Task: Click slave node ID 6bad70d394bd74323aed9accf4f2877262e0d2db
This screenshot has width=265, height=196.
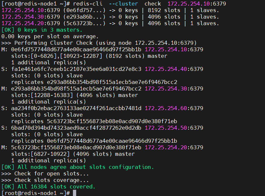Action: tap(76, 128)
